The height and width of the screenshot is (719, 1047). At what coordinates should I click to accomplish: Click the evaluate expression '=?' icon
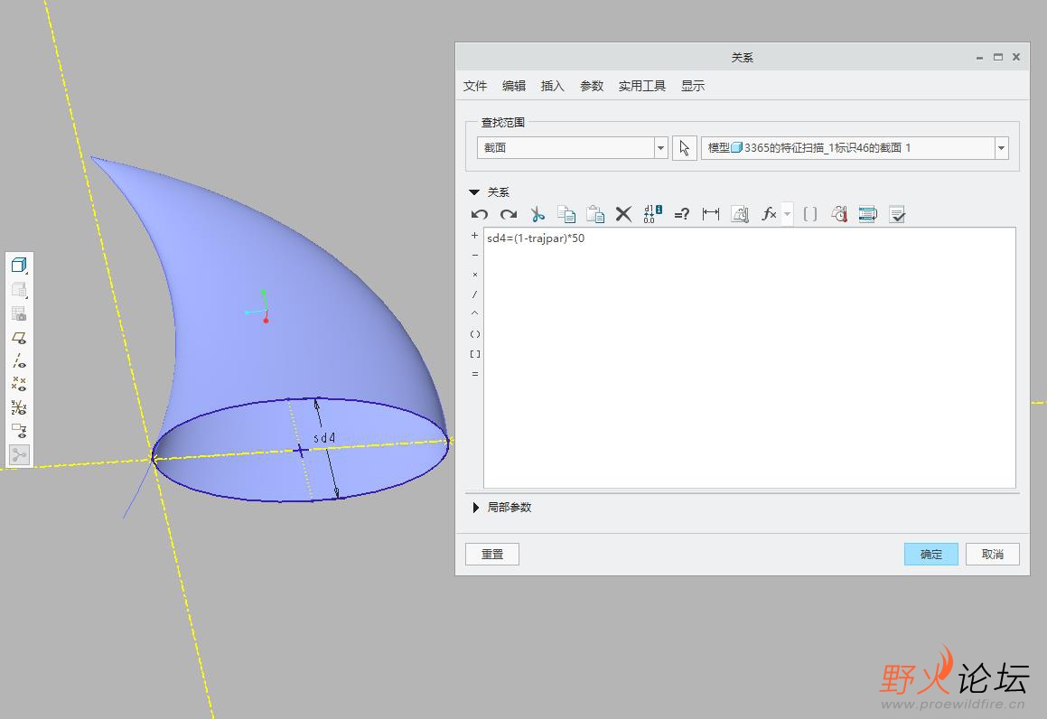[682, 214]
